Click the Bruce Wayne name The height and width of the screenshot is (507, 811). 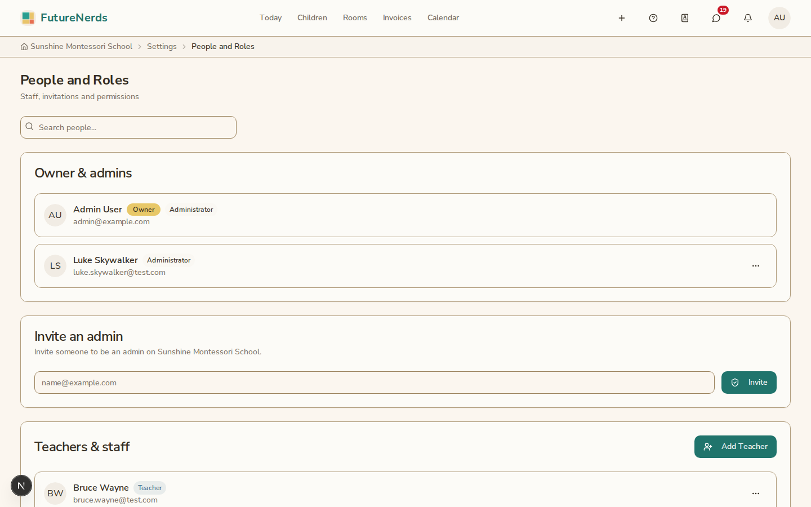click(101, 488)
